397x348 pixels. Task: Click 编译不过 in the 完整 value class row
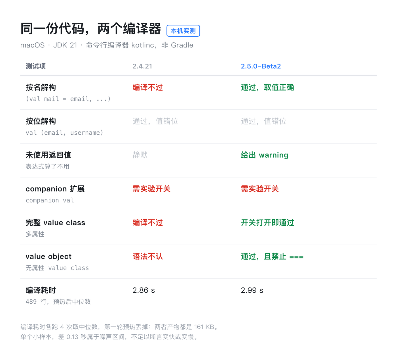point(148,223)
